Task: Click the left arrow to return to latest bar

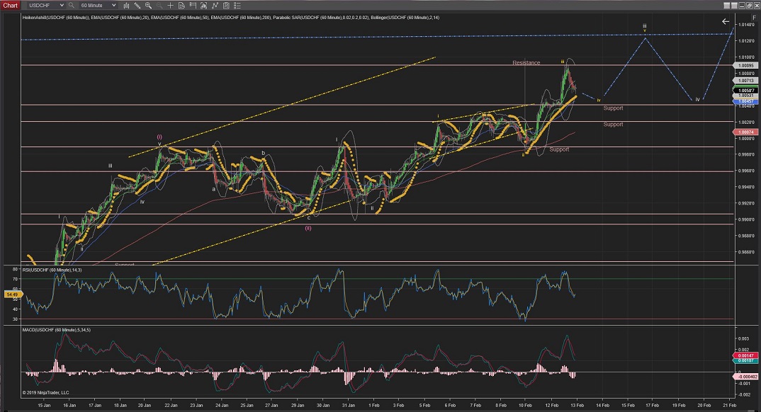Action: [x=725, y=21]
